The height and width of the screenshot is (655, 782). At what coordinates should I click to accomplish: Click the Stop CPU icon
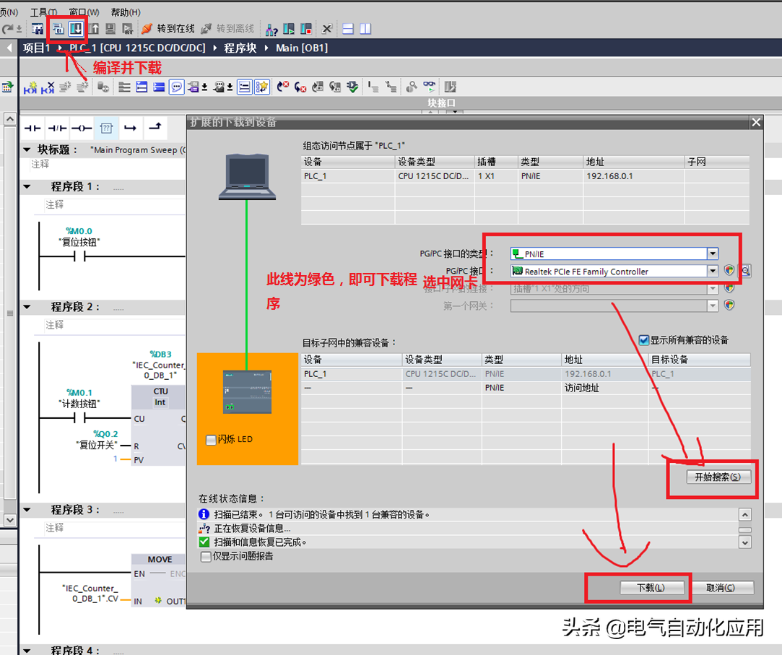[305, 29]
